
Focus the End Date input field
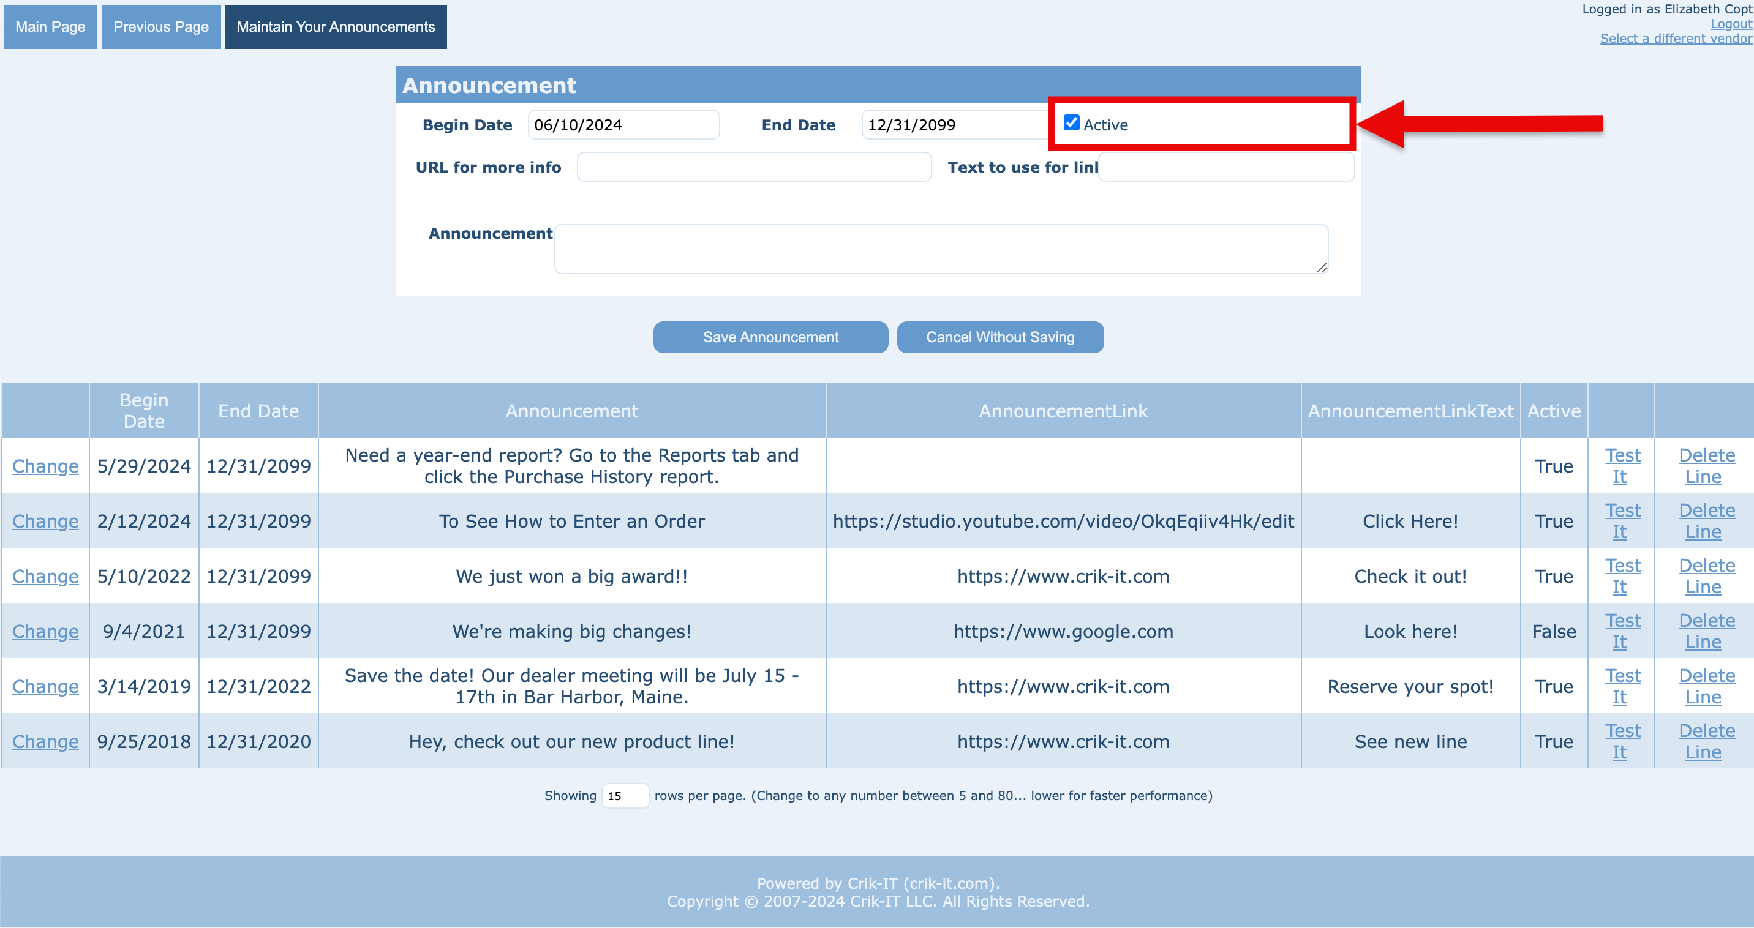954,124
